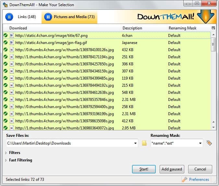Toggle check mark for 1369784494192s.jpg
Viewport: 219px width, 186px height.
click(6, 85)
